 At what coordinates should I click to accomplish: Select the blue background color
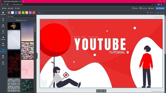[x=16, y=13]
